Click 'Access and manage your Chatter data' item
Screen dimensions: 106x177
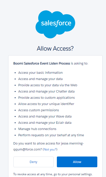(46, 91)
